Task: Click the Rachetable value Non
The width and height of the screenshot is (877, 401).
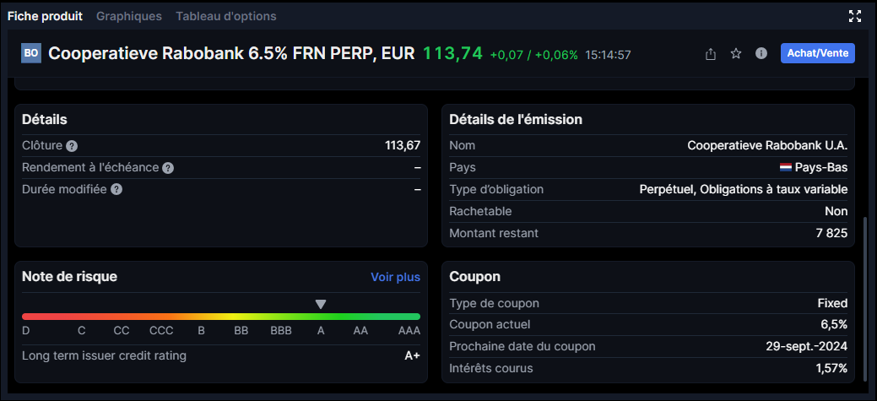Action: (836, 211)
